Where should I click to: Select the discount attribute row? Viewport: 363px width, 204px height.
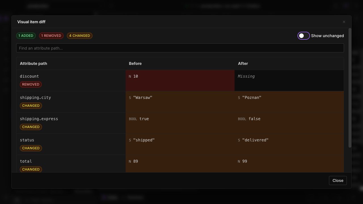(x=180, y=80)
